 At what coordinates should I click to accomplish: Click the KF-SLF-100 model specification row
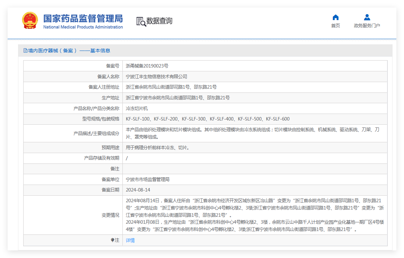[207, 119]
